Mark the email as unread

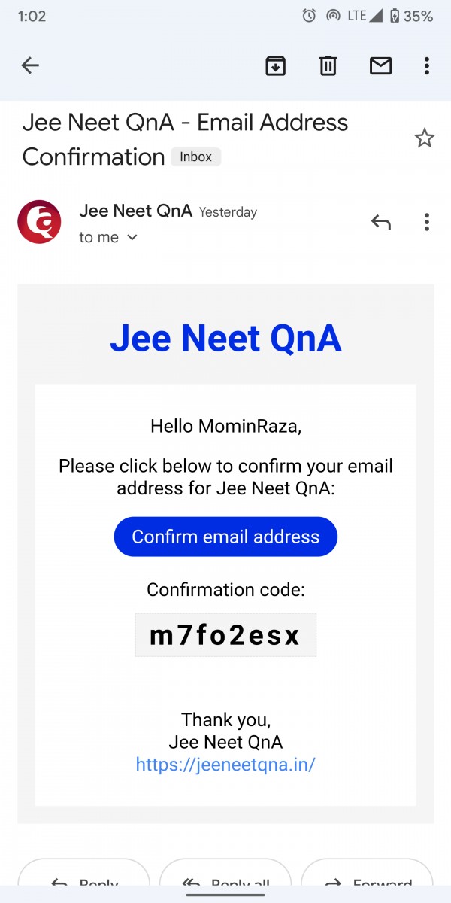pyautogui.click(x=380, y=66)
